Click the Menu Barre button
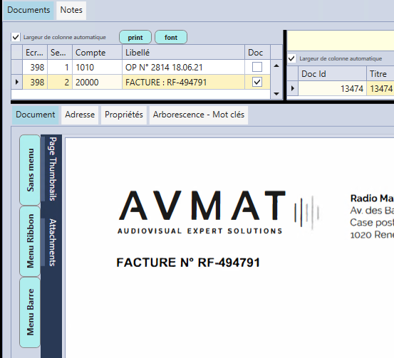This screenshot has height=358, width=394. (30, 312)
